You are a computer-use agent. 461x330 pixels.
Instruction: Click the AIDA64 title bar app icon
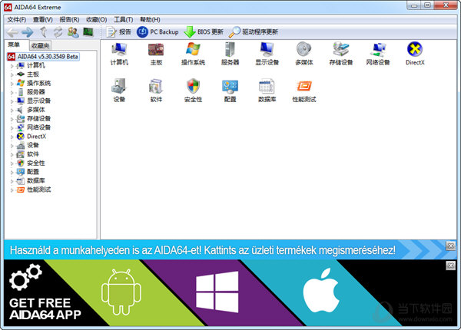coord(8,8)
